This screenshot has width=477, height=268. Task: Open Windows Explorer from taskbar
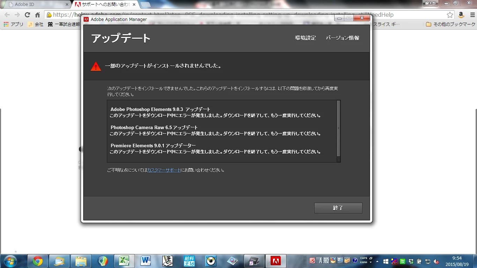[81, 261]
